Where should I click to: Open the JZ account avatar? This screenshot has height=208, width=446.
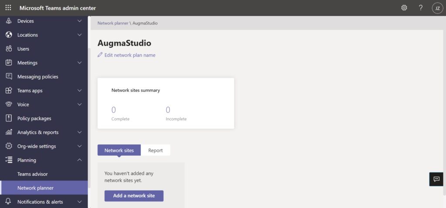pos(437,8)
